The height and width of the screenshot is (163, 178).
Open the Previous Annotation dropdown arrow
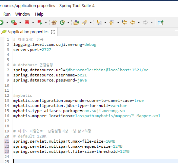[x=118, y=22]
